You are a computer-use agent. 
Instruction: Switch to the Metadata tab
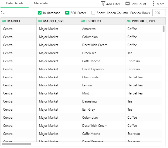pyautogui.click(x=41, y=3)
